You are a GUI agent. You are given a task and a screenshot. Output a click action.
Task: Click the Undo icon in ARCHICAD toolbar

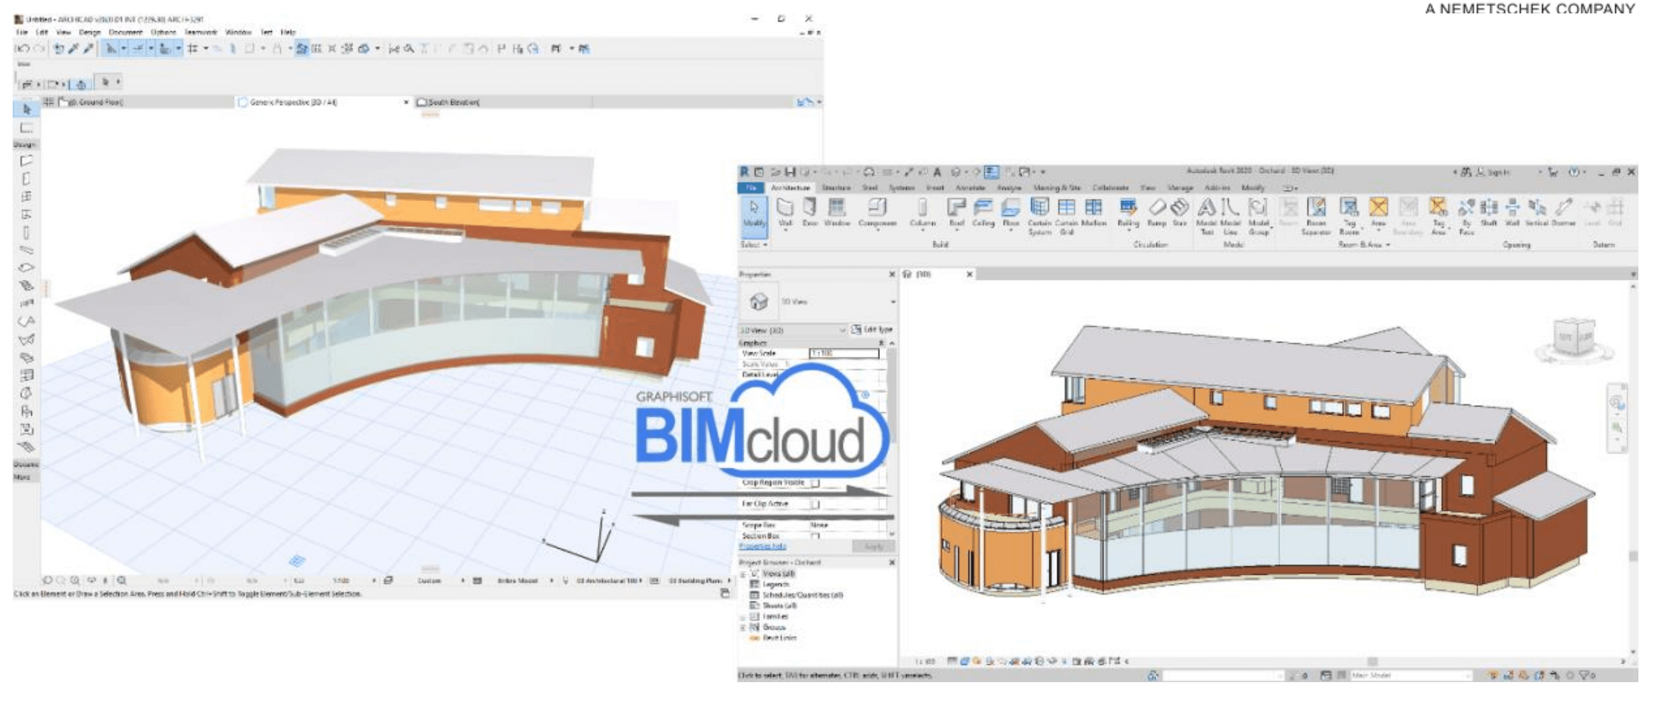pyautogui.click(x=22, y=49)
